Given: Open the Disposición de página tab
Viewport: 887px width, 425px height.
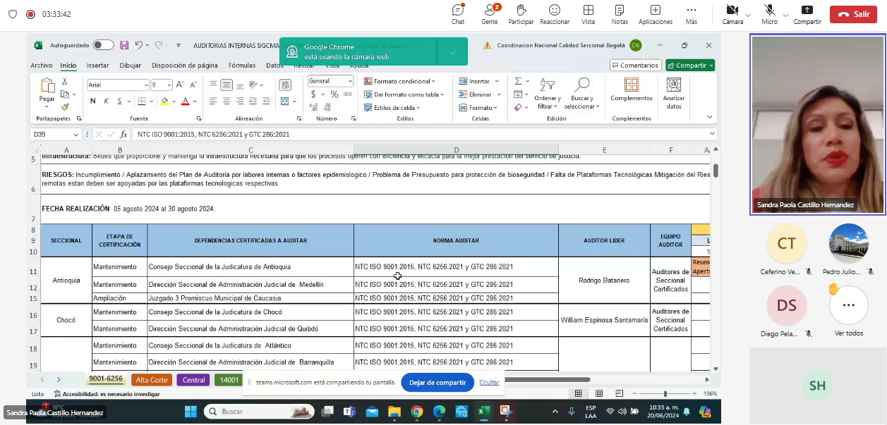Looking at the screenshot, I should [x=185, y=66].
